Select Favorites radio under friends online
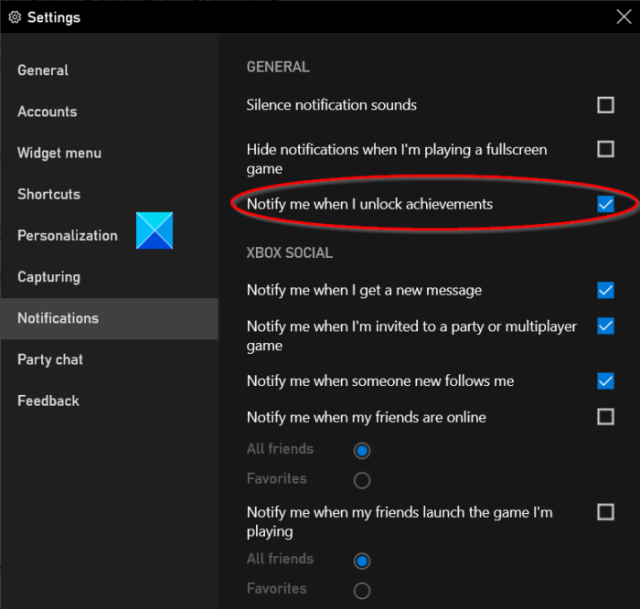640x609 pixels. (x=362, y=479)
